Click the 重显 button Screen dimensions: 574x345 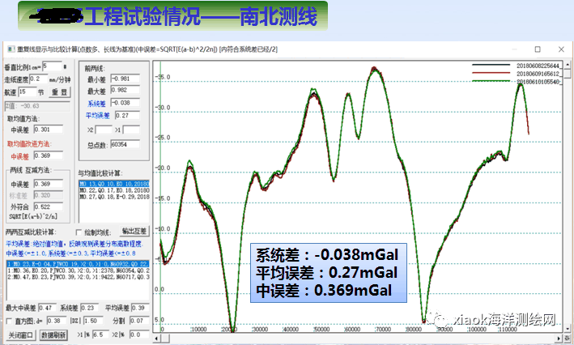click(59, 93)
